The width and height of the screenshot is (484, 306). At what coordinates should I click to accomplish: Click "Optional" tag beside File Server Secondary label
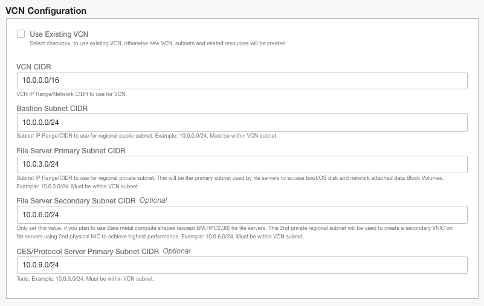coord(153,200)
